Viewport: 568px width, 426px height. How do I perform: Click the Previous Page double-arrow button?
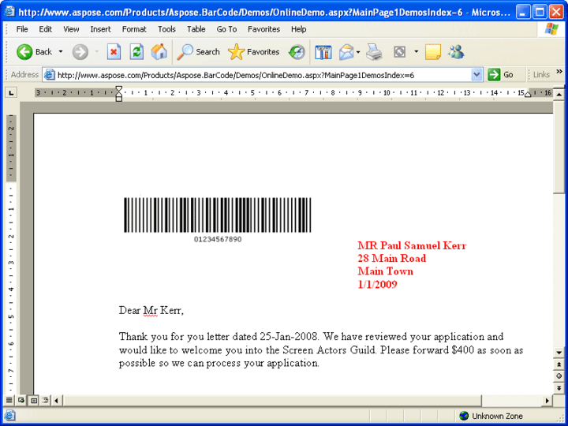point(559,364)
